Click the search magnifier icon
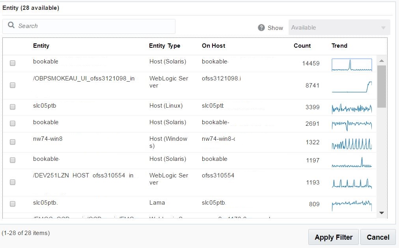Image resolution: width=399 pixels, height=248 pixels. point(11,25)
